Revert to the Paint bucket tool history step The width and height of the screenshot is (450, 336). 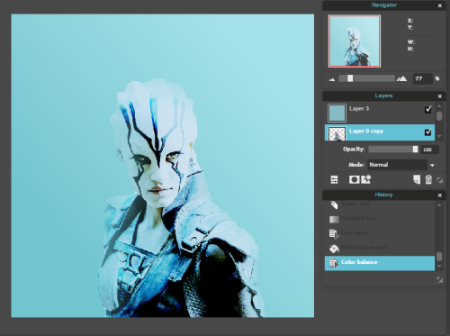point(380,248)
